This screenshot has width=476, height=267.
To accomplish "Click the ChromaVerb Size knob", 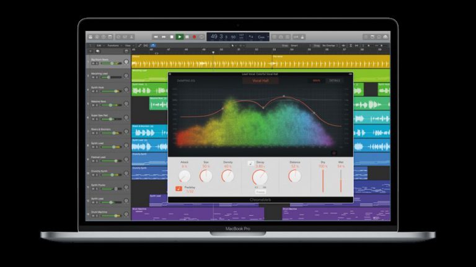I will tap(206, 176).
